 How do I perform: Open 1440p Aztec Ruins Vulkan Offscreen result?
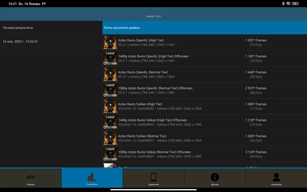tap(152, 122)
